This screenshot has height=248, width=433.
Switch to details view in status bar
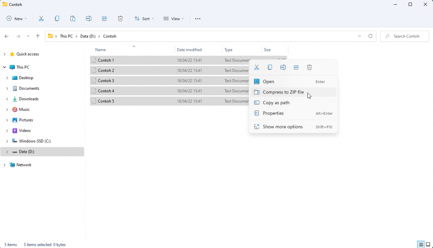[420, 245]
